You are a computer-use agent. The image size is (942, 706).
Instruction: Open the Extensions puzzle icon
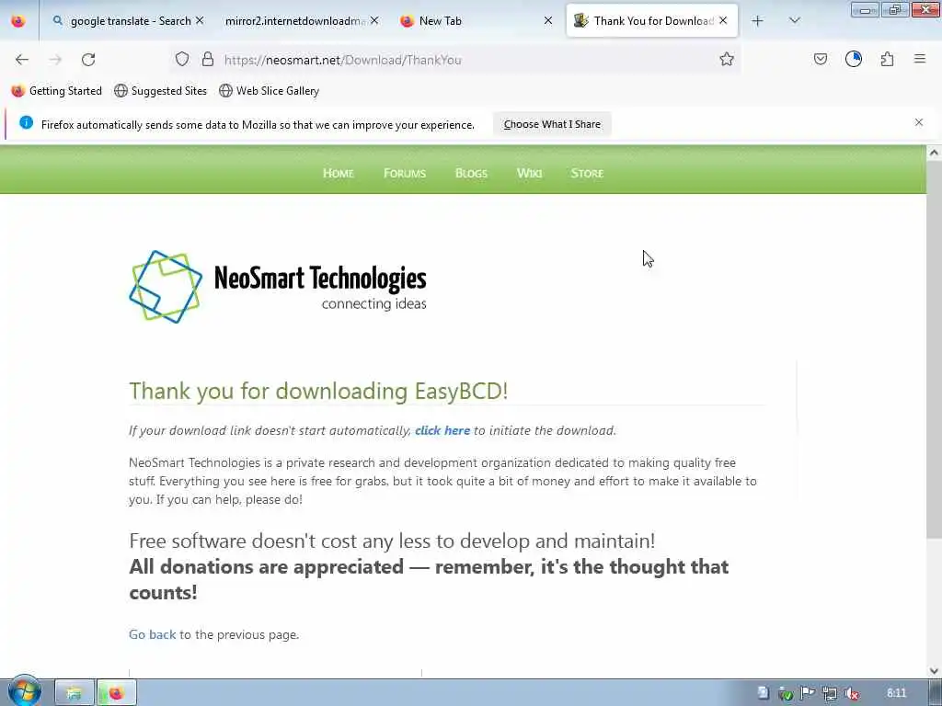coord(887,59)
